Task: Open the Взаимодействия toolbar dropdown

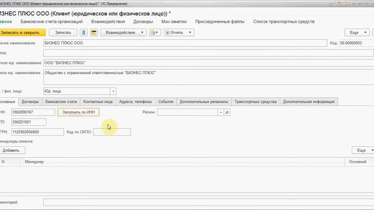Action: click(123, 33)
